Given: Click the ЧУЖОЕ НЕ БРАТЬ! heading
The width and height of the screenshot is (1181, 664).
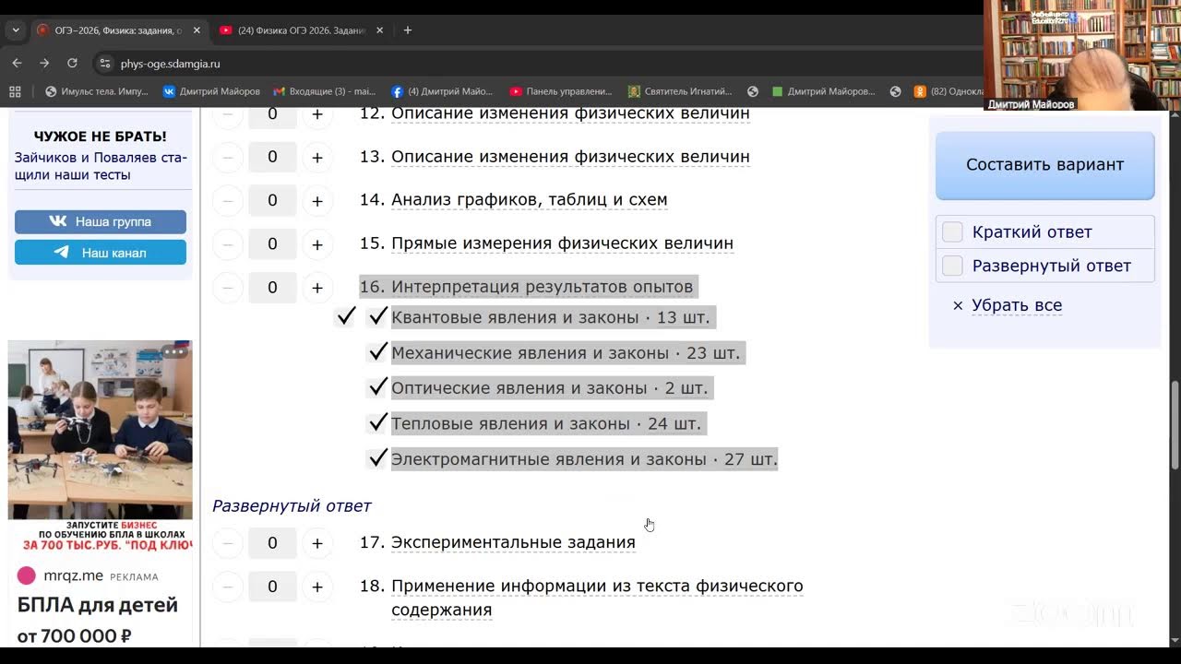Looking at the screenshot, I should tap(101, 136).
